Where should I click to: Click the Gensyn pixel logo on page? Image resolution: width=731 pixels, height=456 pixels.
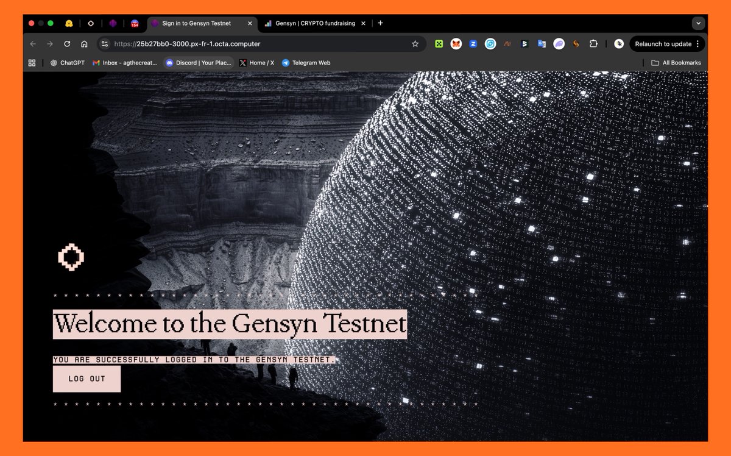[71, 257]
